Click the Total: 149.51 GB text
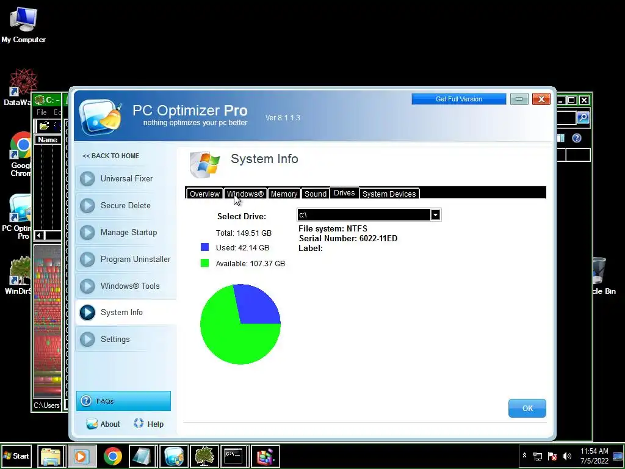 (244, 233)
